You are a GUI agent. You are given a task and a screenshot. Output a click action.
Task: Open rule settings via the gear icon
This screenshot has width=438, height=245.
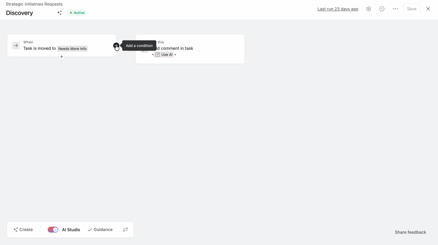[x=369, y=9]
